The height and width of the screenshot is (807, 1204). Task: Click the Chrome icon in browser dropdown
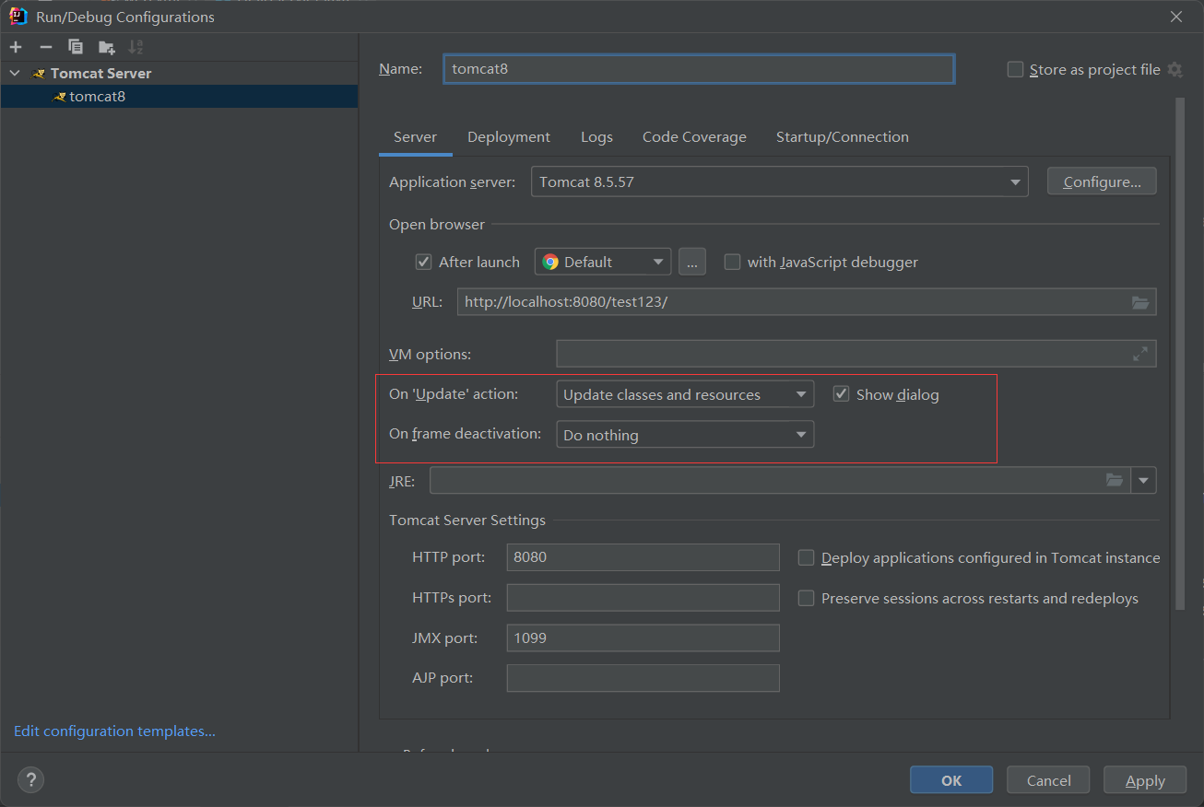click(x=550, y=262)
